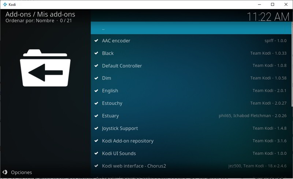
Task: Click the checkmark icon next to Joystick Support
Action: [x=96, y=128]
